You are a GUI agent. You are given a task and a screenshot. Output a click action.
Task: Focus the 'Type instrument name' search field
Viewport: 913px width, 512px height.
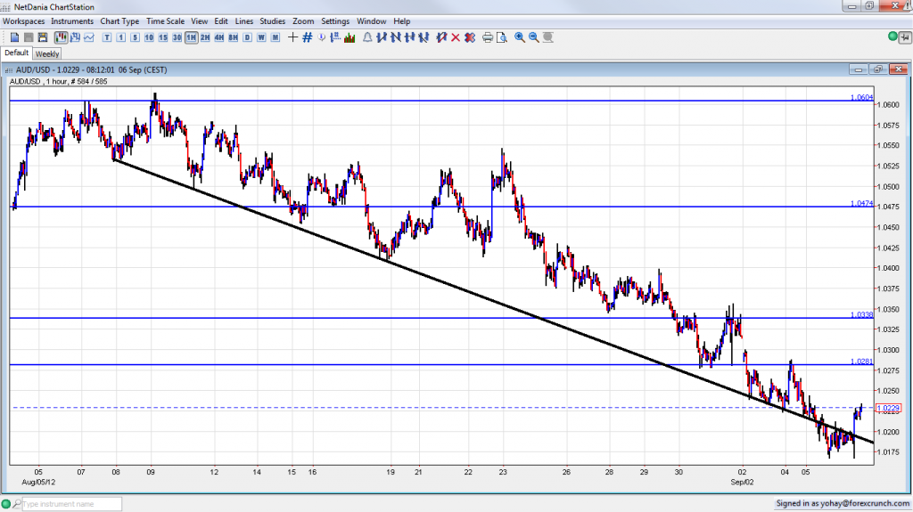point(71,504)
